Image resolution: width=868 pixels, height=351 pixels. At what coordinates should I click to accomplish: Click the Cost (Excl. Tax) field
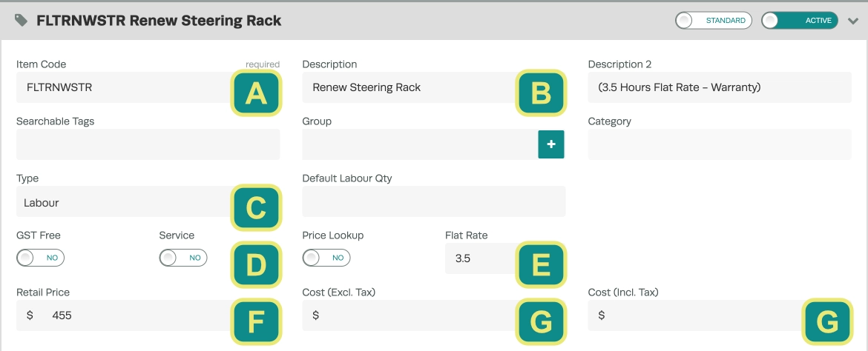point(433,315)
